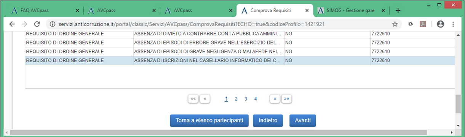Viewport: 465px width, 137px height.
Task: Click Torna a elenco partecipanti button
Action: click(x=209, y=120)
